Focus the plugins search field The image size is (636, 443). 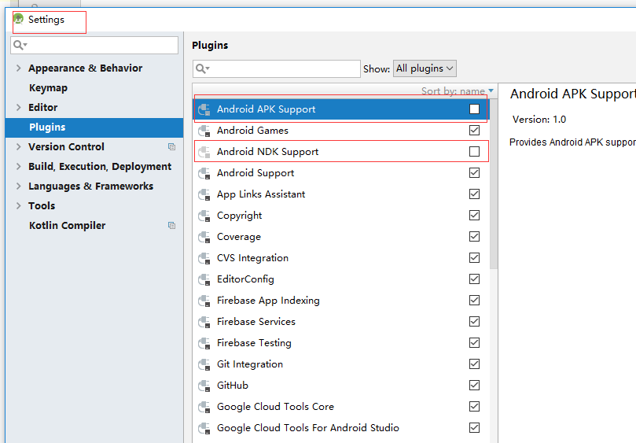[277, 68]
